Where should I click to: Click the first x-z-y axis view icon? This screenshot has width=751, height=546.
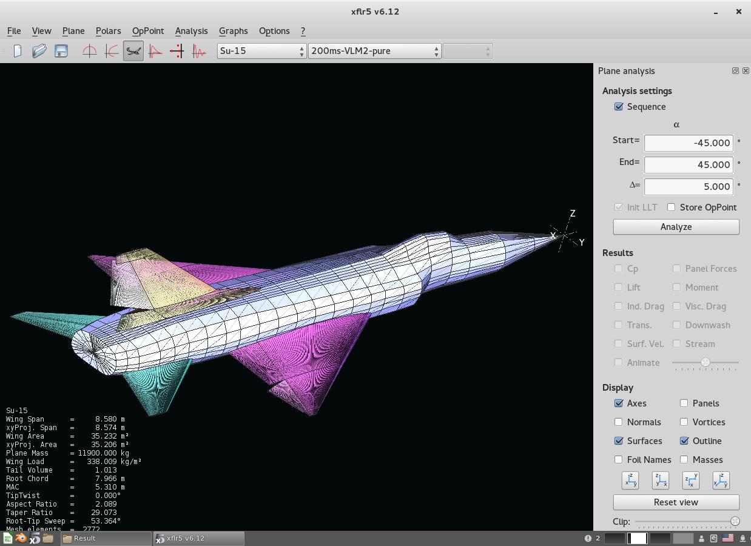[630, 480]
